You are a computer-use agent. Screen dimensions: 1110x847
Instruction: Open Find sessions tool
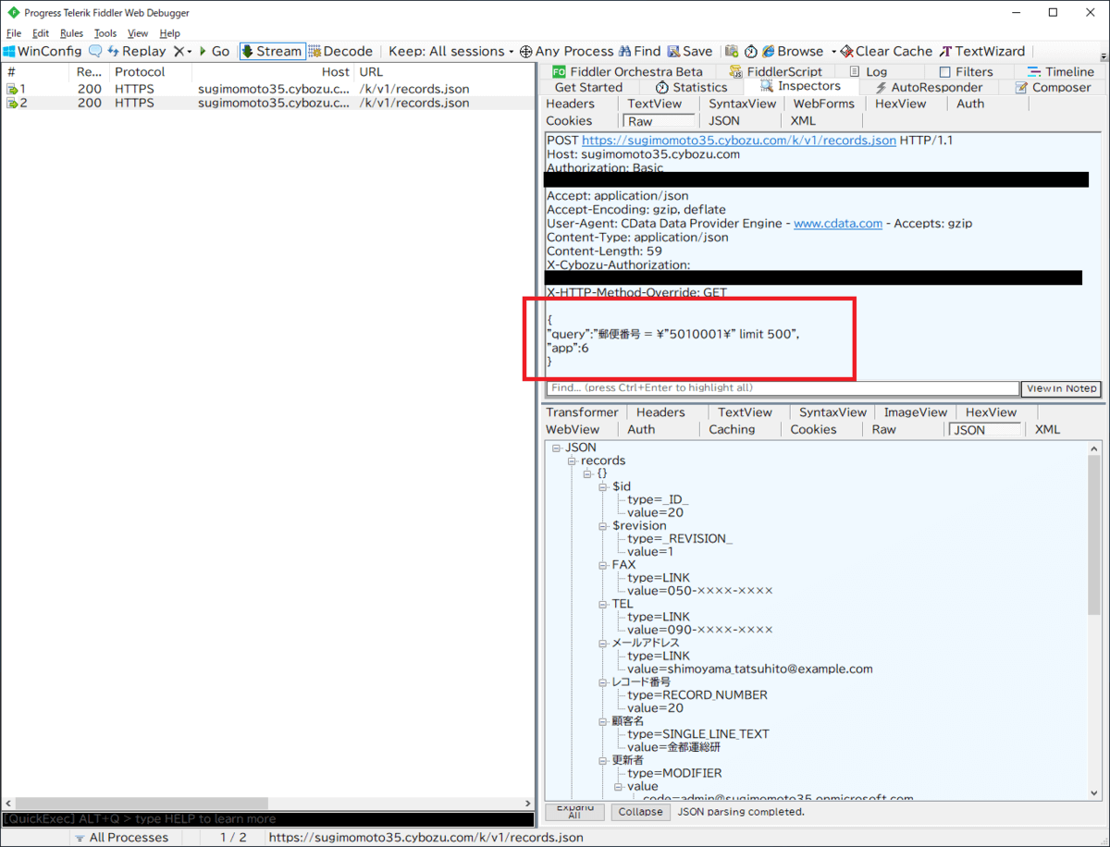640,52
